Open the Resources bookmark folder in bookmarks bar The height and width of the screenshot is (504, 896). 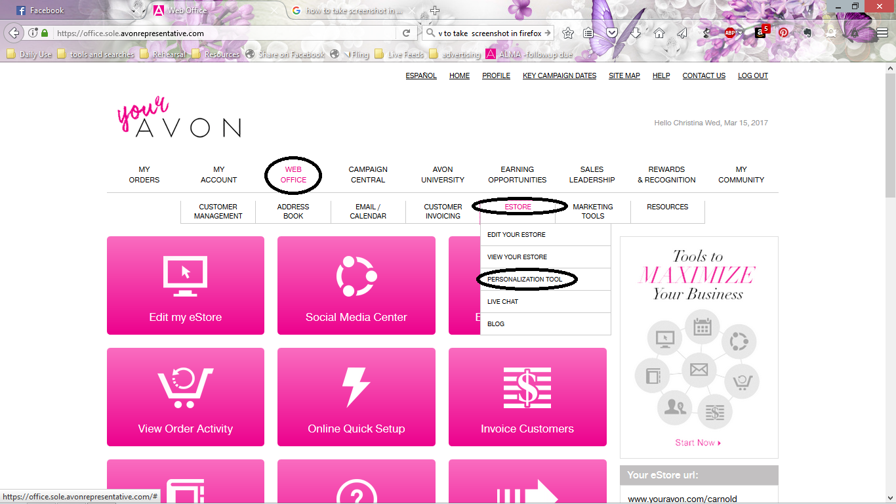[x=216, y=54]
